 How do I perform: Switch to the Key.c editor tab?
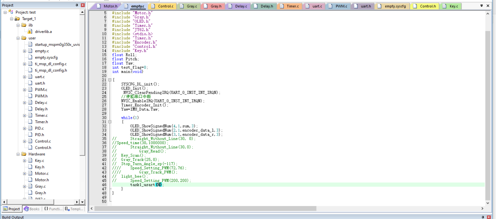[451, 6]
